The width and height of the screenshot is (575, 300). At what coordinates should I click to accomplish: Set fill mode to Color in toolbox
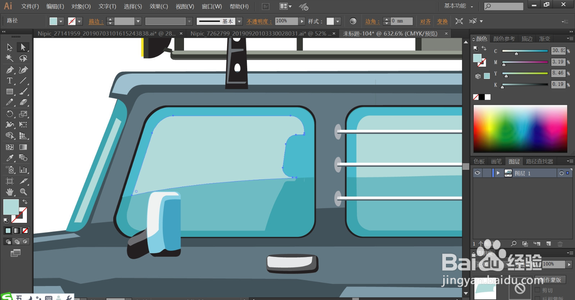tap(8, 231)
